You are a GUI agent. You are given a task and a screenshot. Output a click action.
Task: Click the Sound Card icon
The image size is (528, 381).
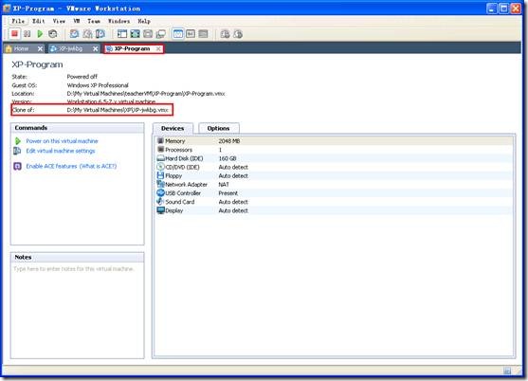pyautogui.click(x=160, y=202)
